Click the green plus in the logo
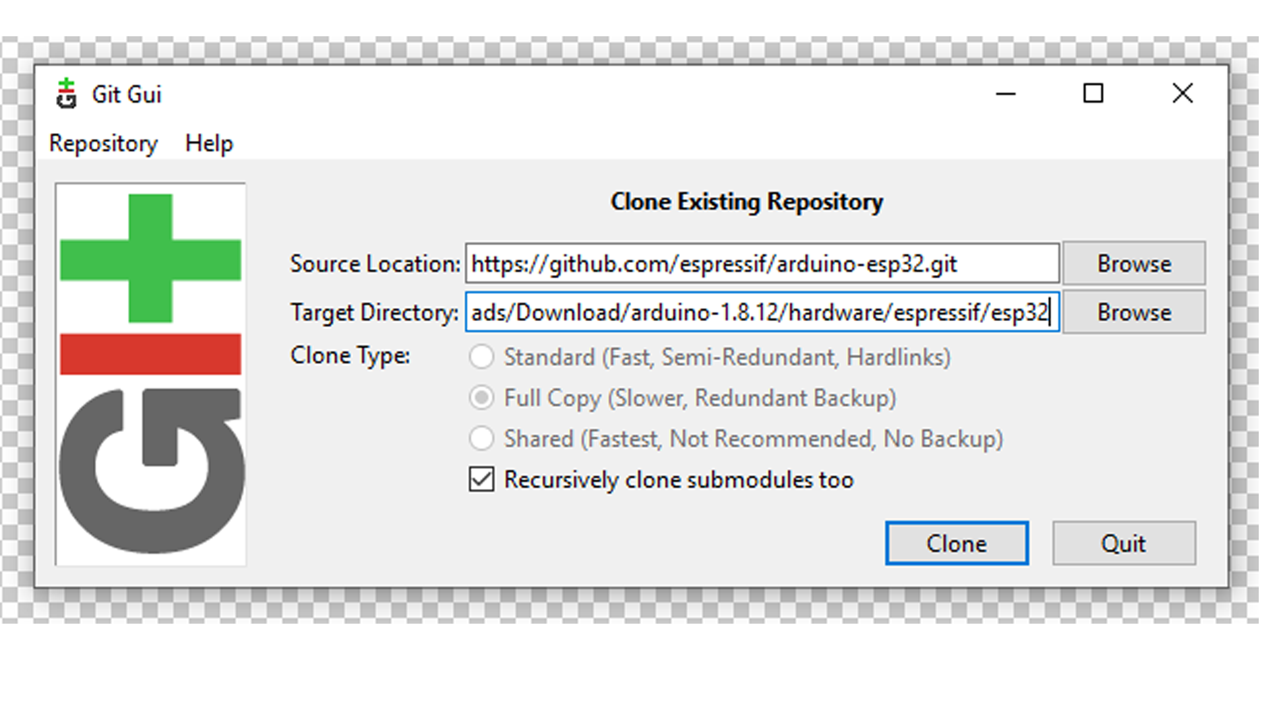 (x=150, y=258)
